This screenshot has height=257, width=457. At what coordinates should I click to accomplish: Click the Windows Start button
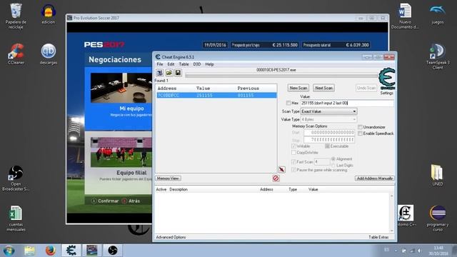[9, 251]
